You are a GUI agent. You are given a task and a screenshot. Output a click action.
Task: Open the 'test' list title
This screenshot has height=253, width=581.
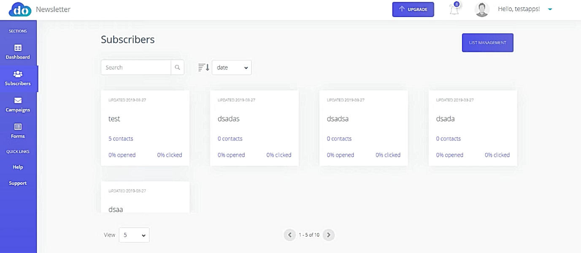114,119
